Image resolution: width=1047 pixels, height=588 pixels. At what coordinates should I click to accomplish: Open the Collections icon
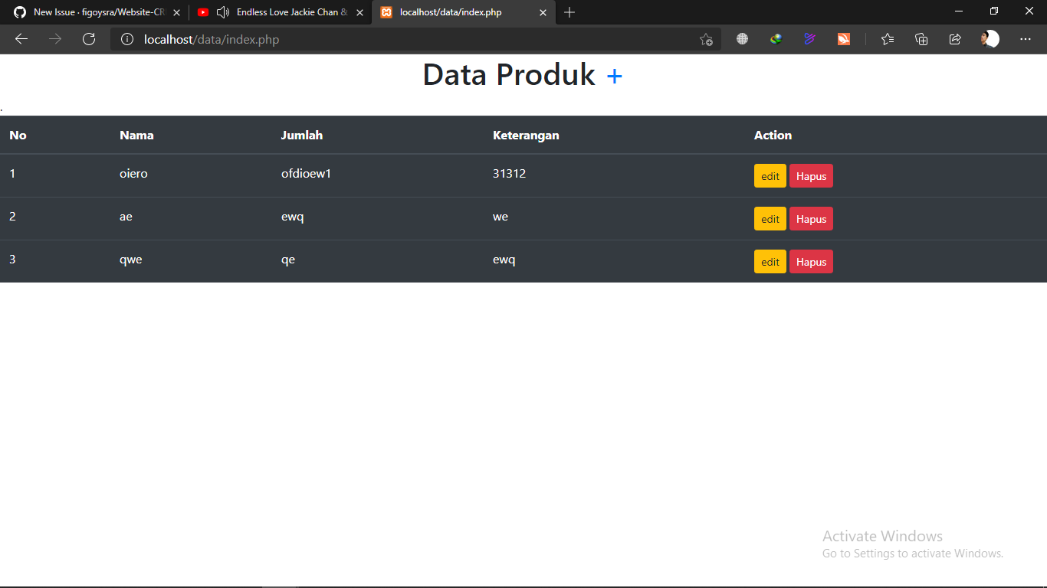point(921,39)
